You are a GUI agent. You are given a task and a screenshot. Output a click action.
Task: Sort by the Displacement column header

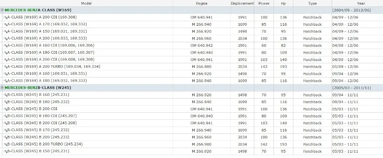coord(242,3)
